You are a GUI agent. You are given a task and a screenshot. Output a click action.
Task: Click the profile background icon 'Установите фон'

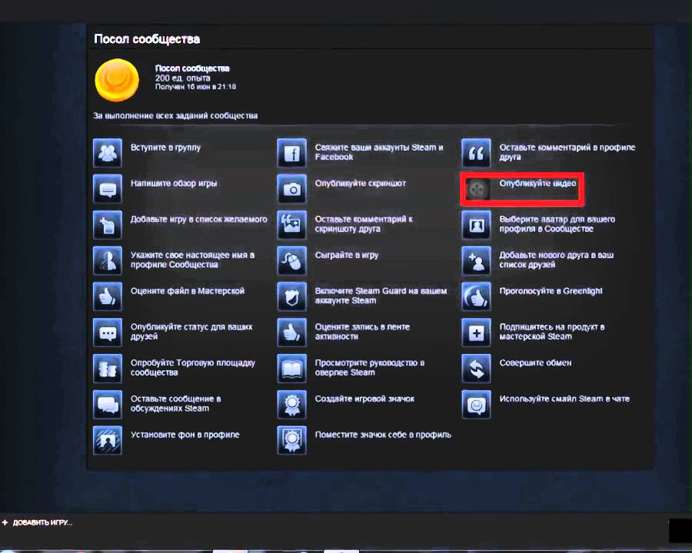(x=107, y=440)
